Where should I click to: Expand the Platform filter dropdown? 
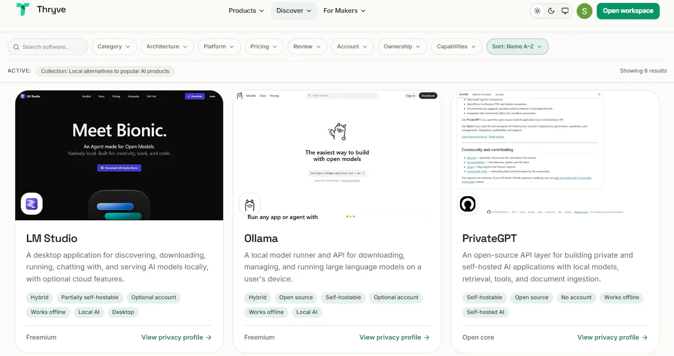tap(219, 47)
